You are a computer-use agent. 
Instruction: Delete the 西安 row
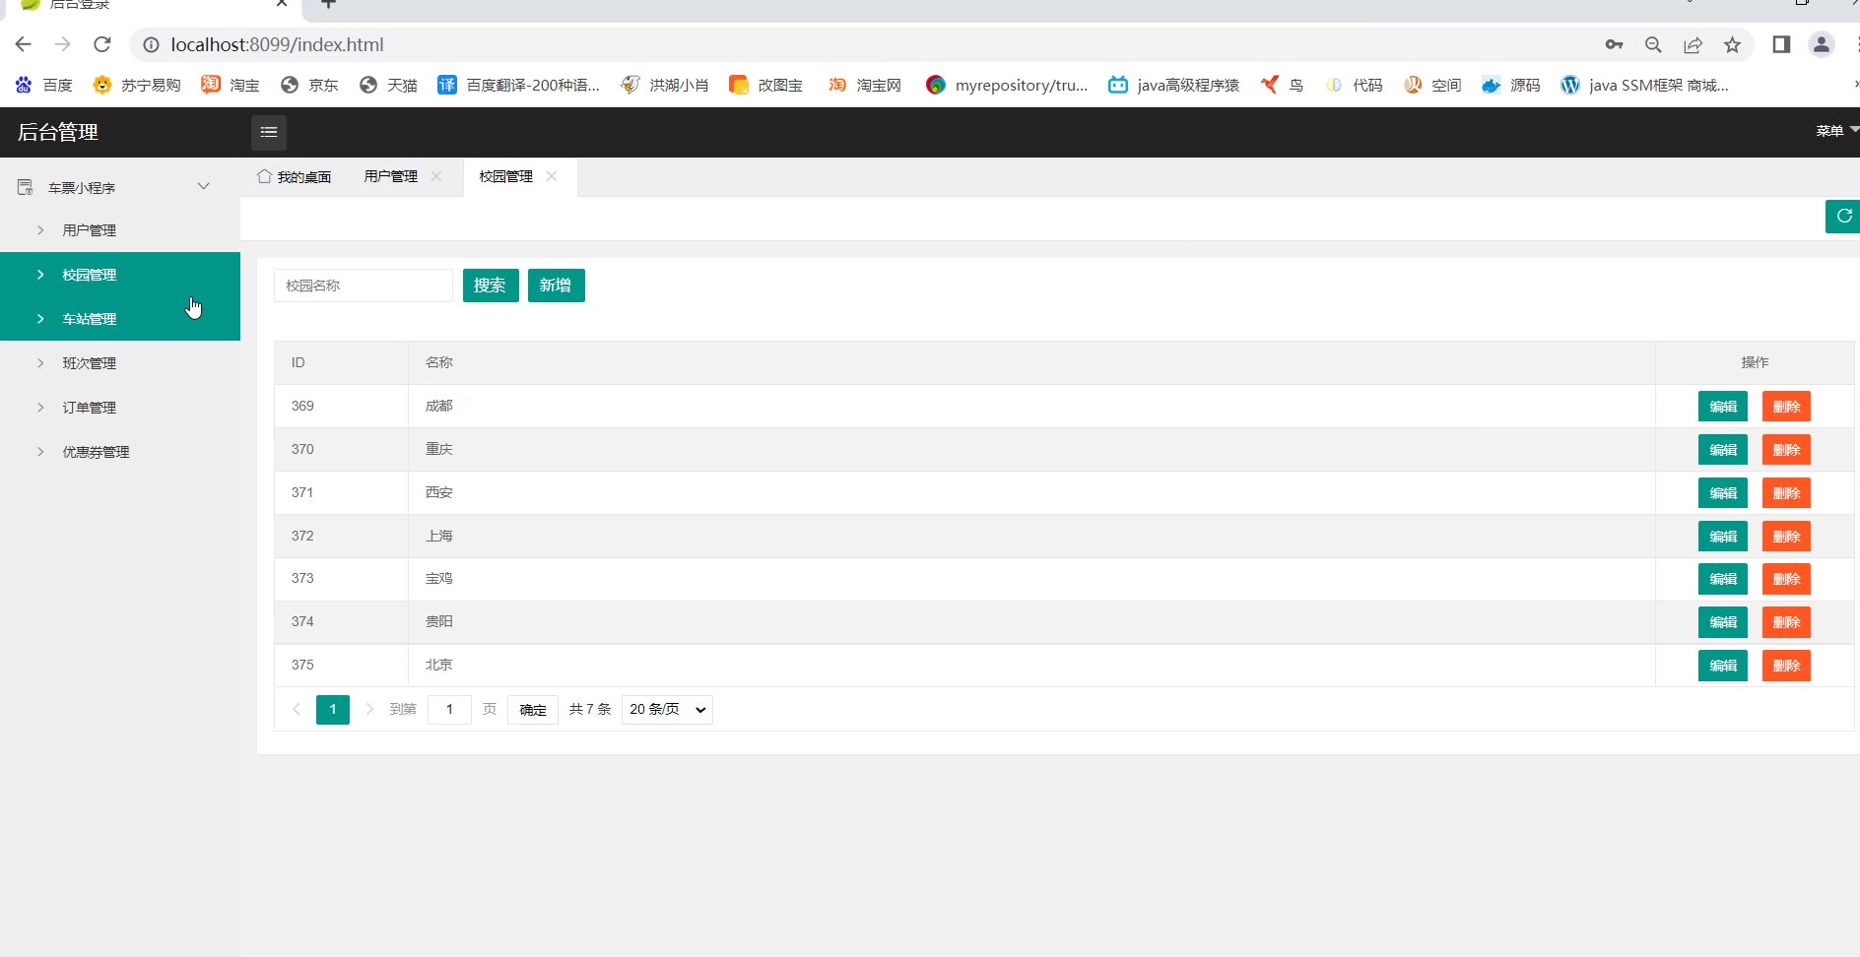[1786, 493]
